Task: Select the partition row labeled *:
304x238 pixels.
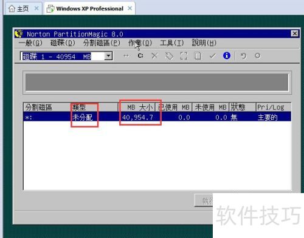Action: [157, 117]
